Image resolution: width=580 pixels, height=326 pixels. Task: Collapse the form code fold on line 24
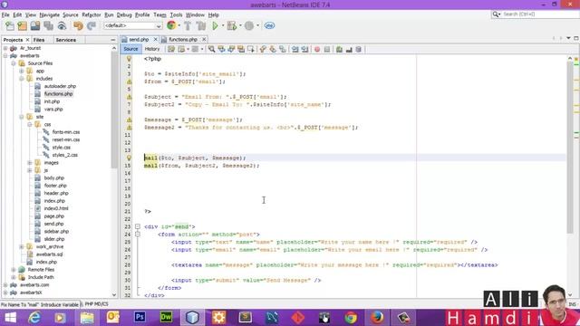click(x=138, y=234)
